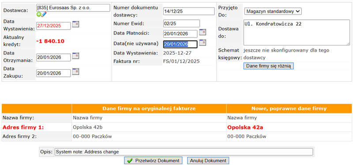Click Przetwórz Dokument button
Screen dimensions: 353x165
click(153, 161)
